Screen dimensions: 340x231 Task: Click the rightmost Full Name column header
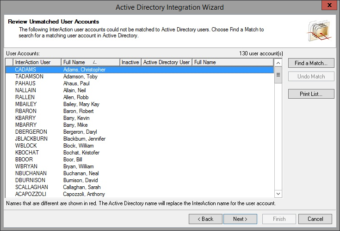233,62
